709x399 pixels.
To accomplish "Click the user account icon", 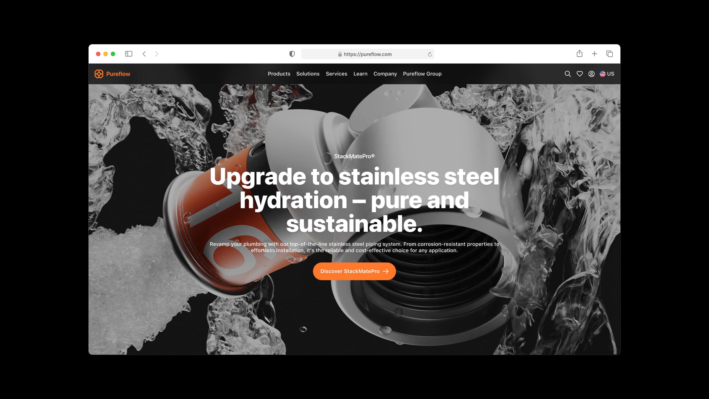I will (591, 74).
